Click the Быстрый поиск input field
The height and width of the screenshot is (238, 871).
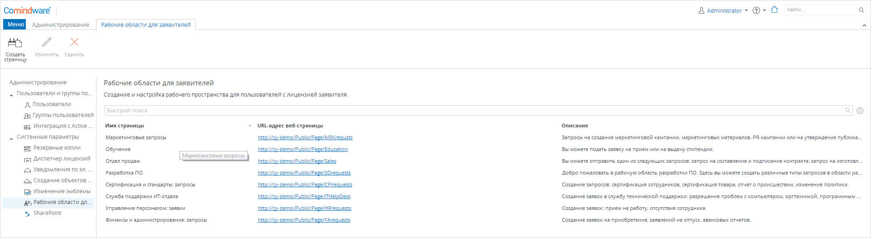479,111
